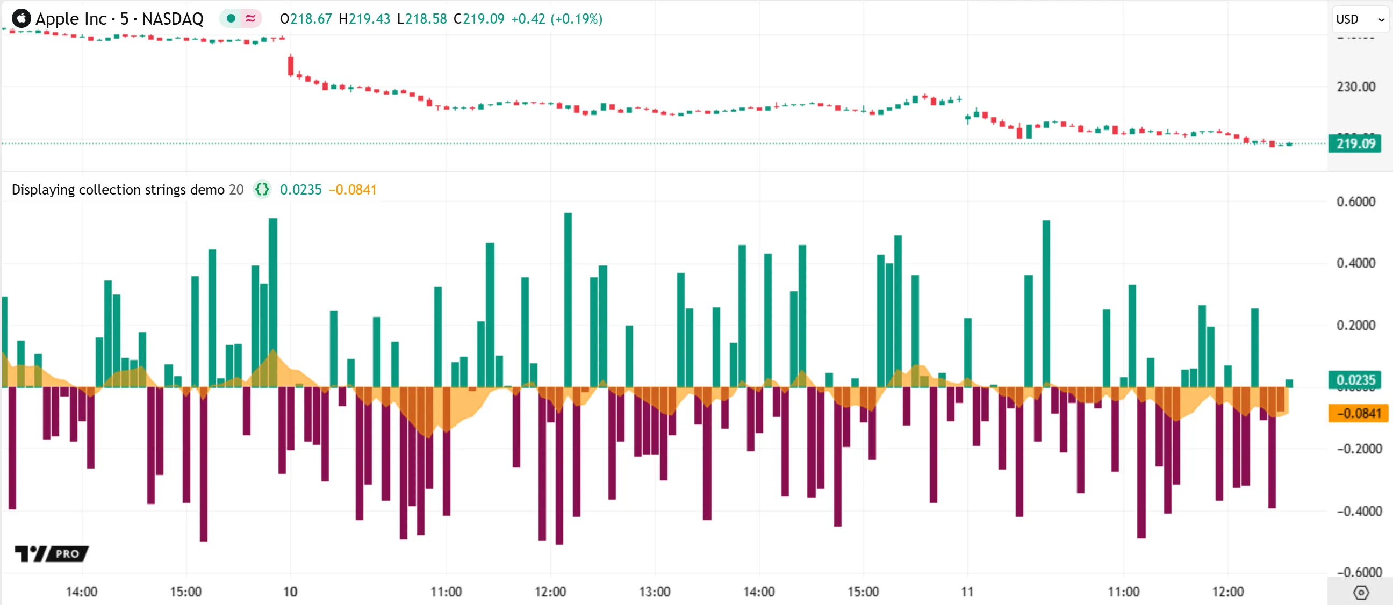Click the pink approximate-data indicator icon
Viewport: 1393px width, 605px height.
coord(250,19)
